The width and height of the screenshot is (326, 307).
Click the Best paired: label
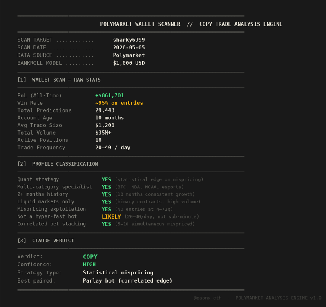(x=36, y=280)
